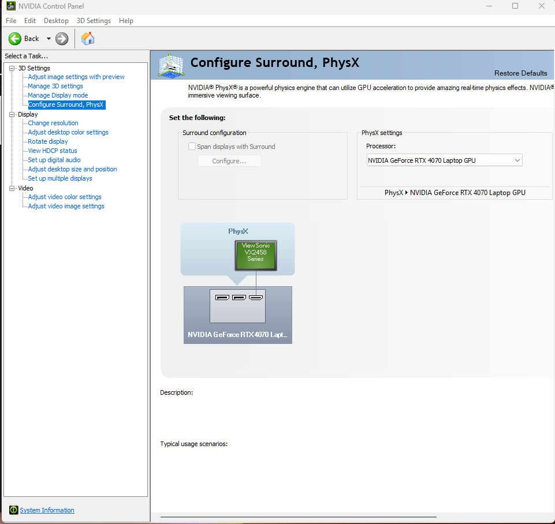
Task: Open the Edit menu
Action: [29, 21]
